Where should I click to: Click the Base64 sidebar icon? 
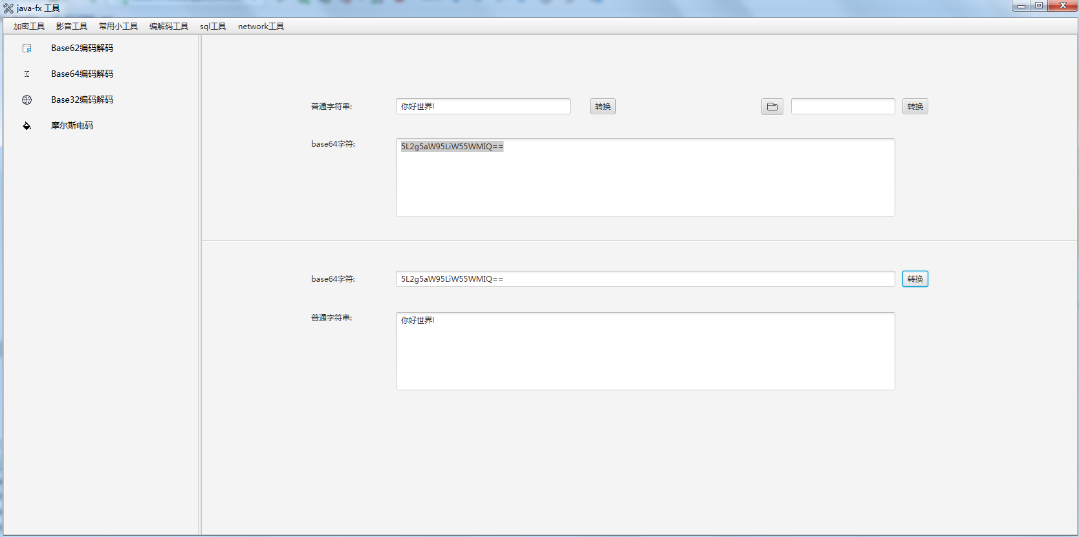pos(27,74)
